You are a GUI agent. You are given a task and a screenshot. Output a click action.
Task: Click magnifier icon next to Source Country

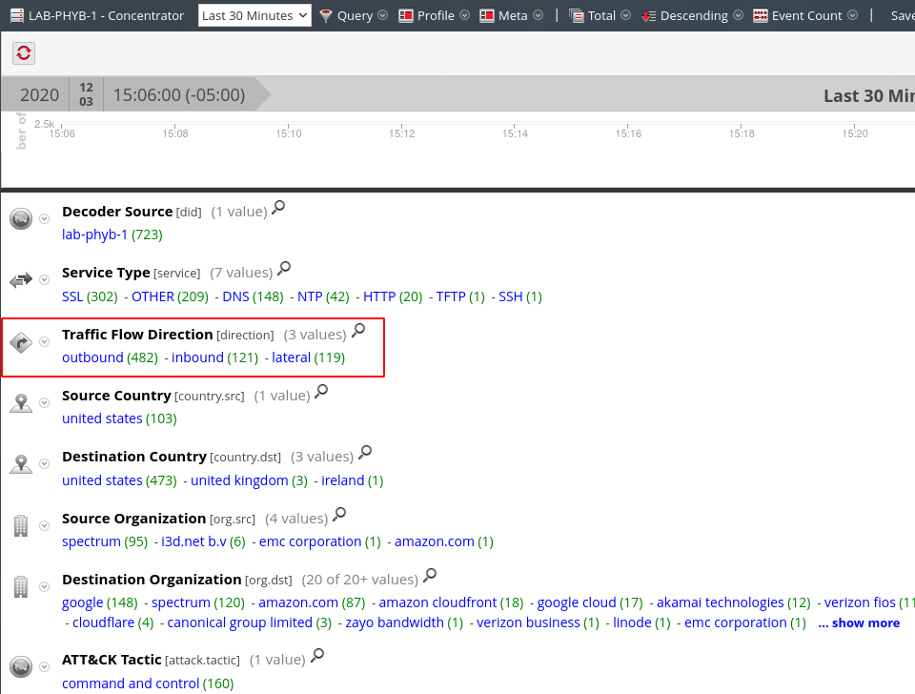[321, 392]
